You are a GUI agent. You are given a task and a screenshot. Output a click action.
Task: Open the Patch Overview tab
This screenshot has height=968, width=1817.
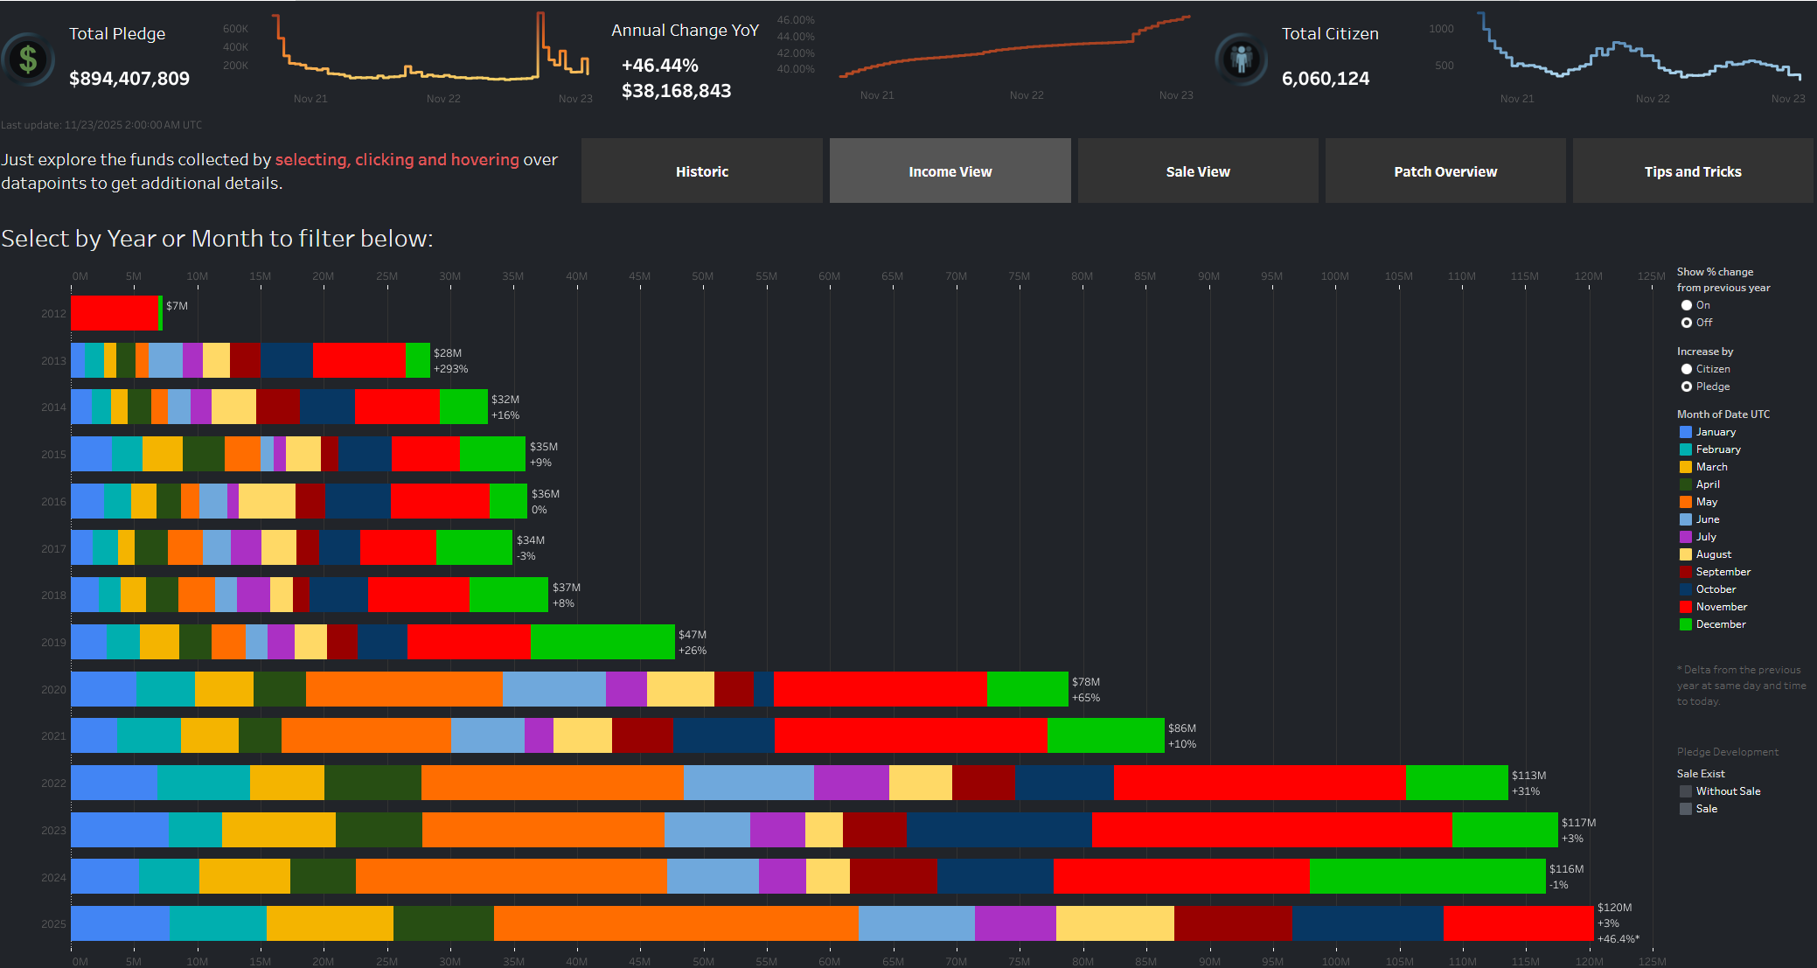pyautogui.click(x=1445, y=171)
